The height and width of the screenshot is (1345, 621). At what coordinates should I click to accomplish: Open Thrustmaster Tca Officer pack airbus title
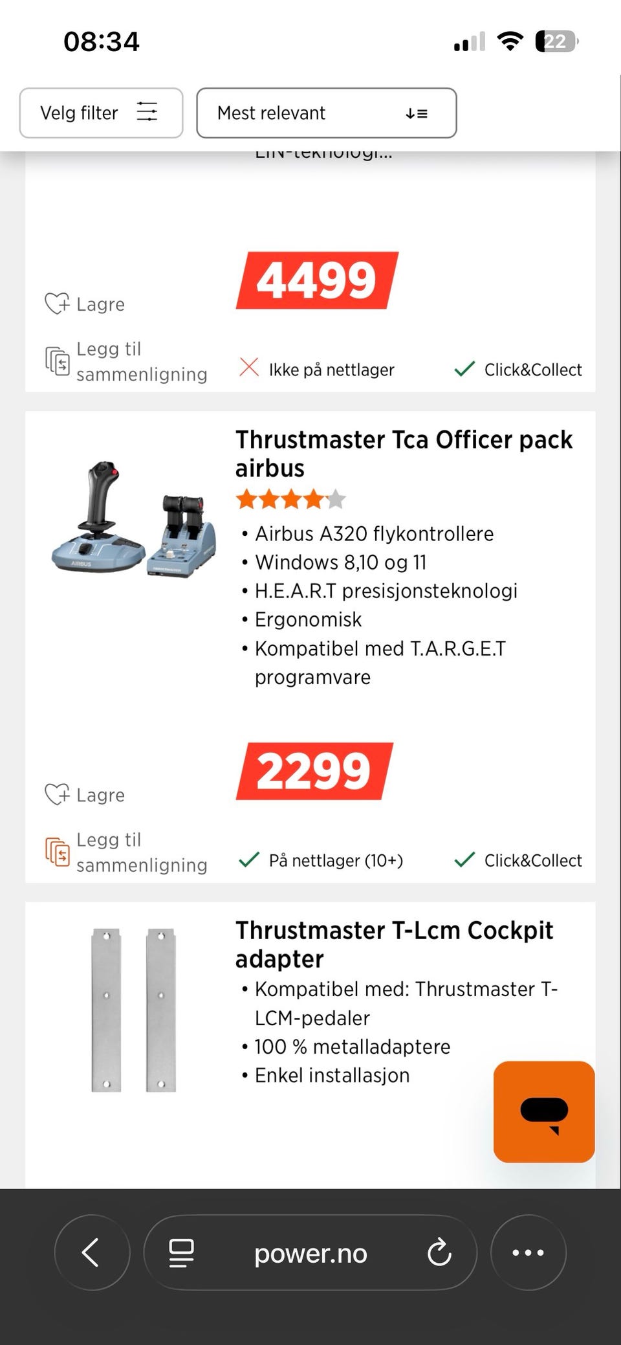(403, 453)
